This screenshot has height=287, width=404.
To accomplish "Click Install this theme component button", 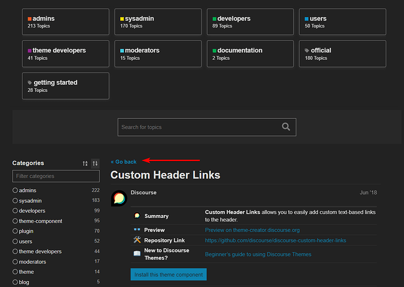I will [169, 274].
